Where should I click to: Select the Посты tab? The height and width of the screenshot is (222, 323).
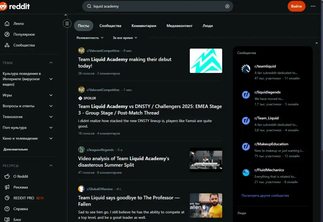(x=83, y=26)
